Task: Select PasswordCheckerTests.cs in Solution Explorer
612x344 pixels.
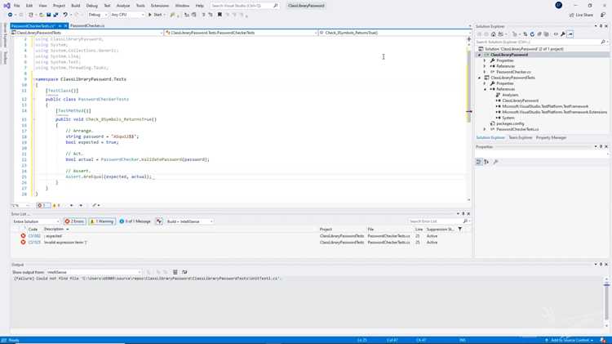Action: pos(517,129)
